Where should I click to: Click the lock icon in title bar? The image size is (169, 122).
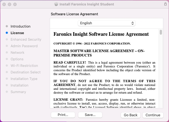(x=165, y=4)
